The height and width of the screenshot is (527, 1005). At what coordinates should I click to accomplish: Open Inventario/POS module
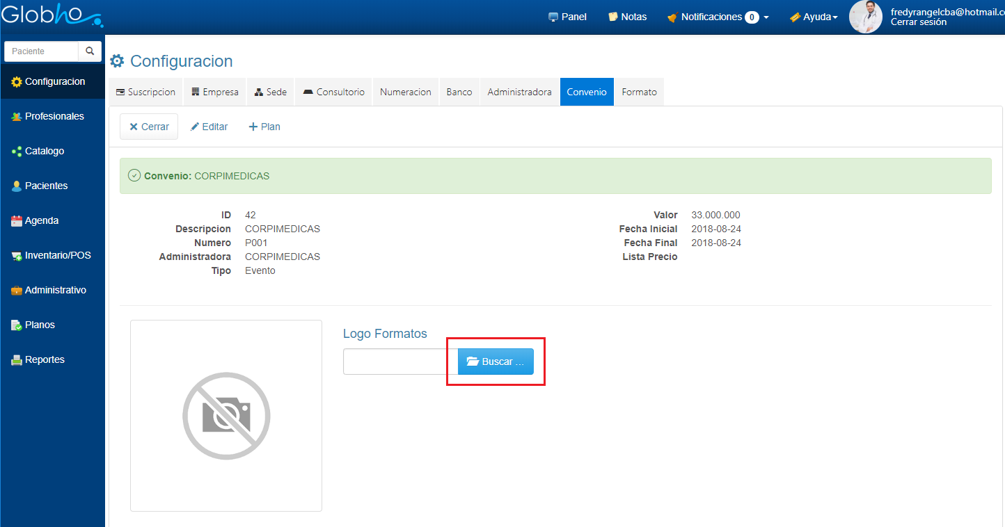57,255
